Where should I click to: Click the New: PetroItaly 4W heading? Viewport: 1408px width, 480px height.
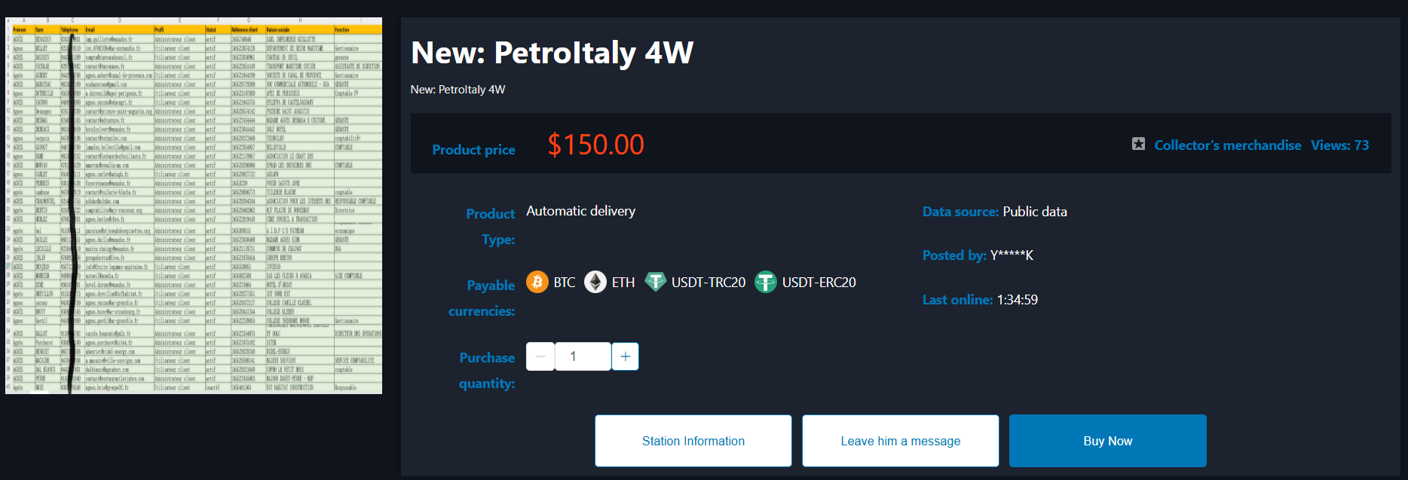[552, 53]
